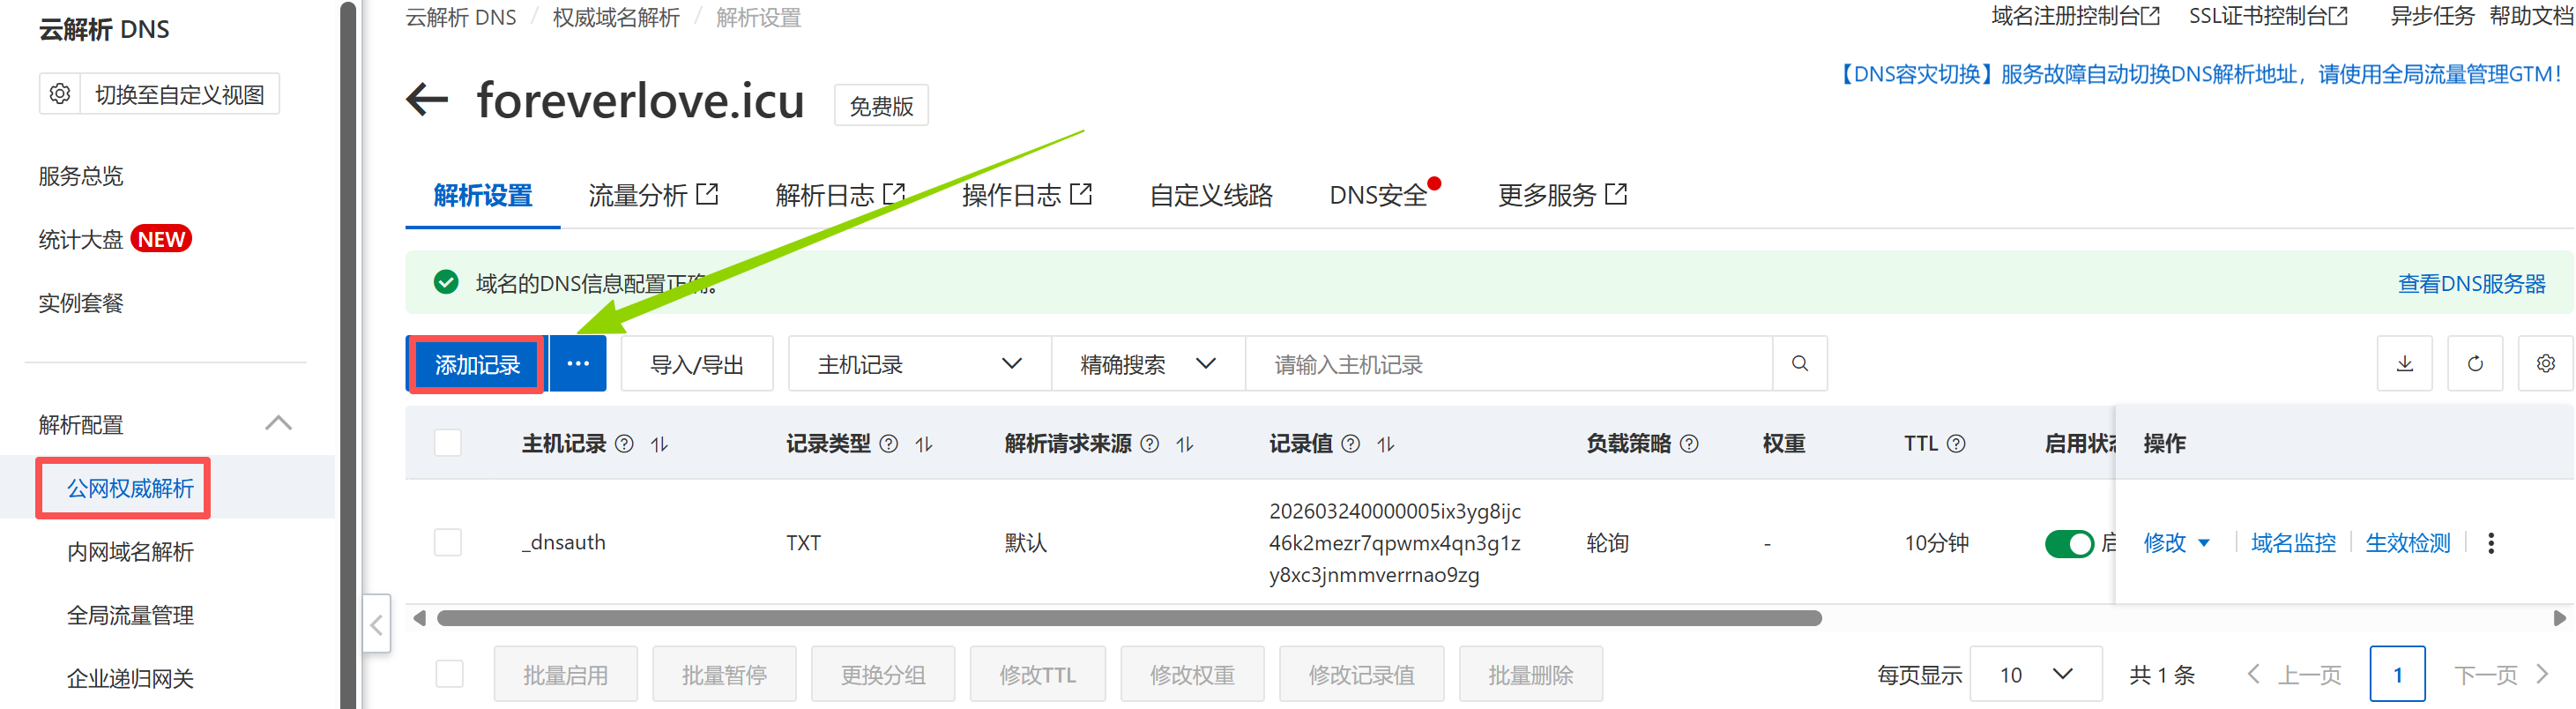Check the _dnsauth record row checkbox

[448, 543]
